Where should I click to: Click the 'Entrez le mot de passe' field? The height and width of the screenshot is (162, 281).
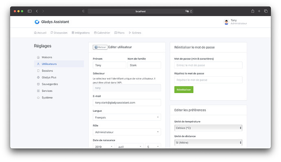coord(208,65)
